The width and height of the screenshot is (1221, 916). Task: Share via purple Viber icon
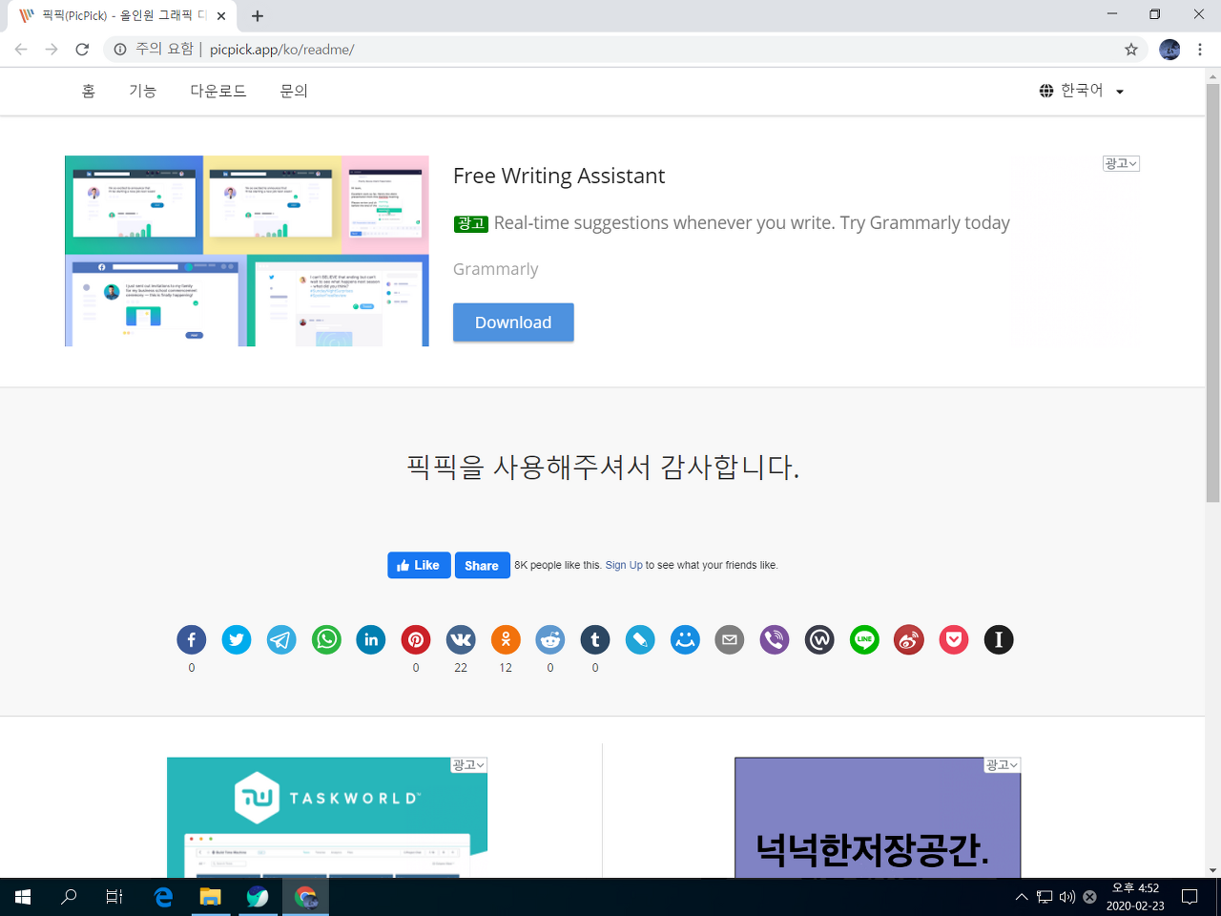click(775, 639)
